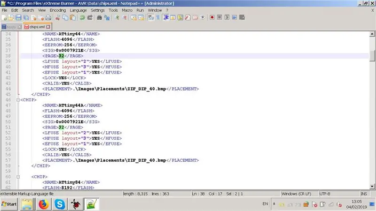Toggle Word Wrap in the toolbar
Image resolution: width=376 pixels, height=211 pixels.
[150, 17]
